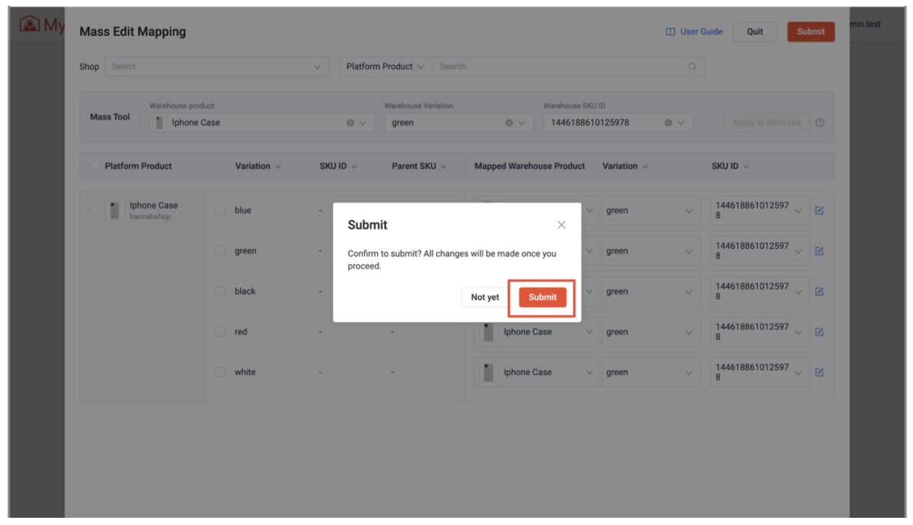This screenshot has height=525, width=913.
Task: Sort by the Parent SKU column header
Action: click(419, 166)
